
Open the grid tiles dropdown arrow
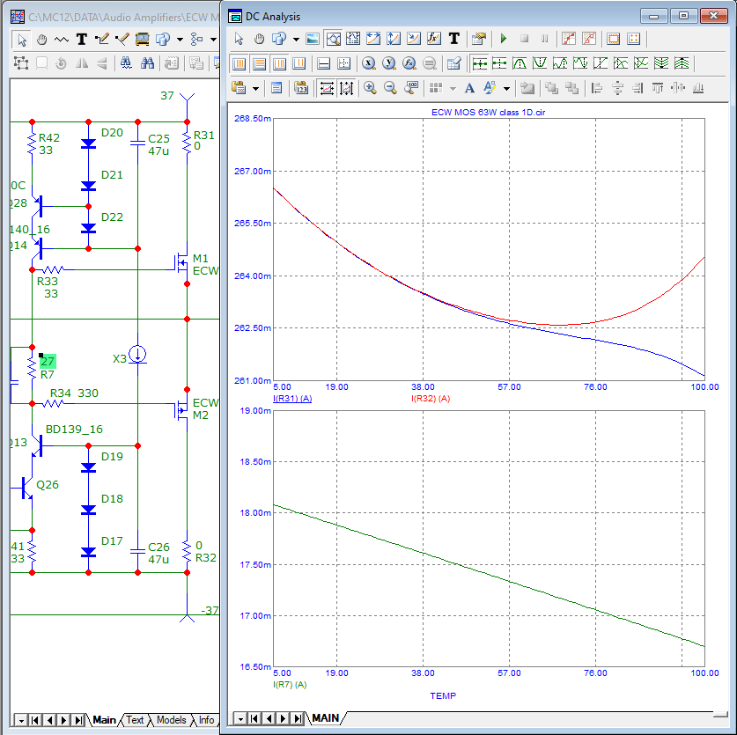(453, 88)
